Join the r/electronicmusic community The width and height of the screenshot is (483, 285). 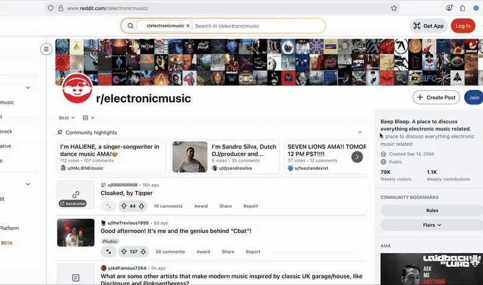click(x=474, y=97)
